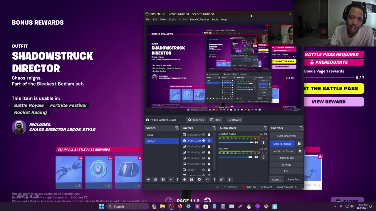Viewport: 376px width, 211px height.
Task: Open the Help menu in OBS
Action: [224, 19]
